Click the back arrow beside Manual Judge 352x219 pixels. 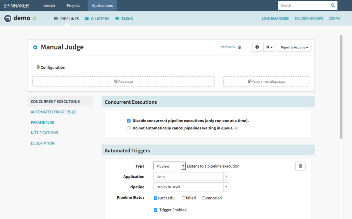pos(35,47)
